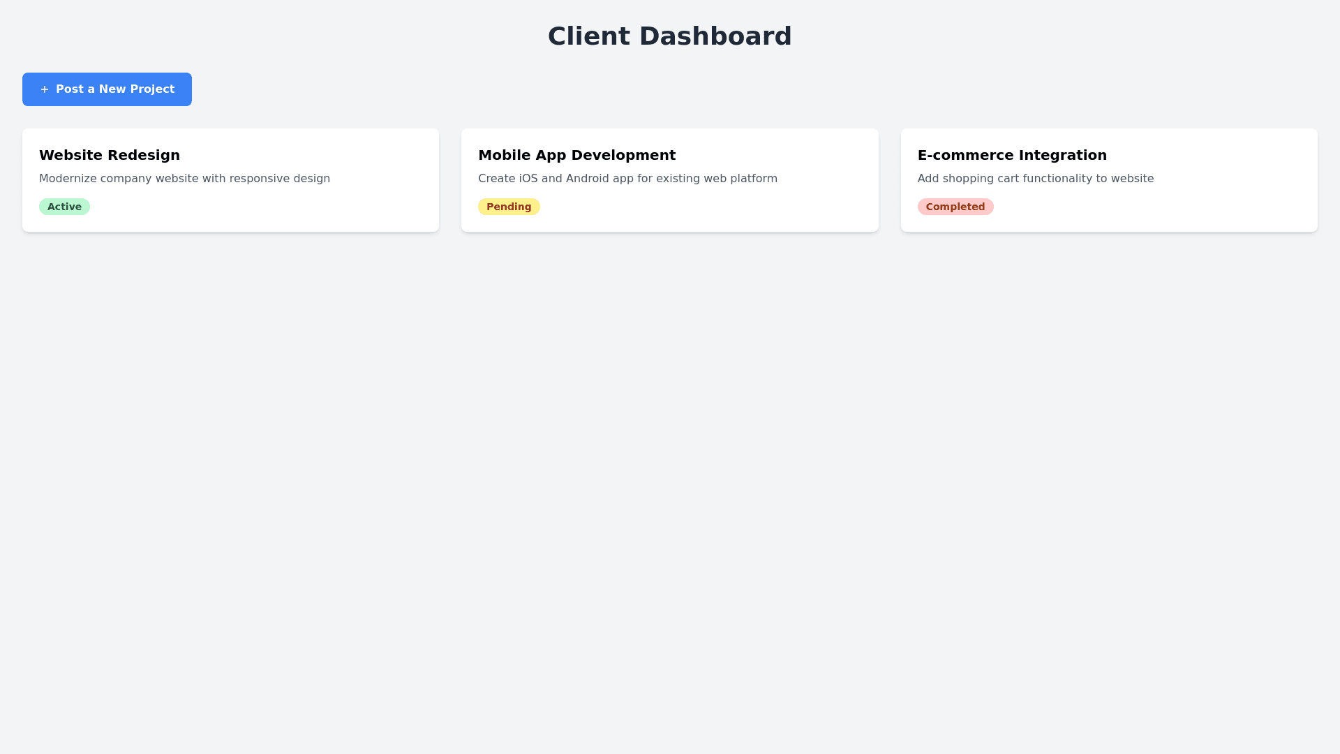The height and width of the screenshot is (754, 1340).
Task: Click the word Redesign in first card title
Action: pos(143,155)
